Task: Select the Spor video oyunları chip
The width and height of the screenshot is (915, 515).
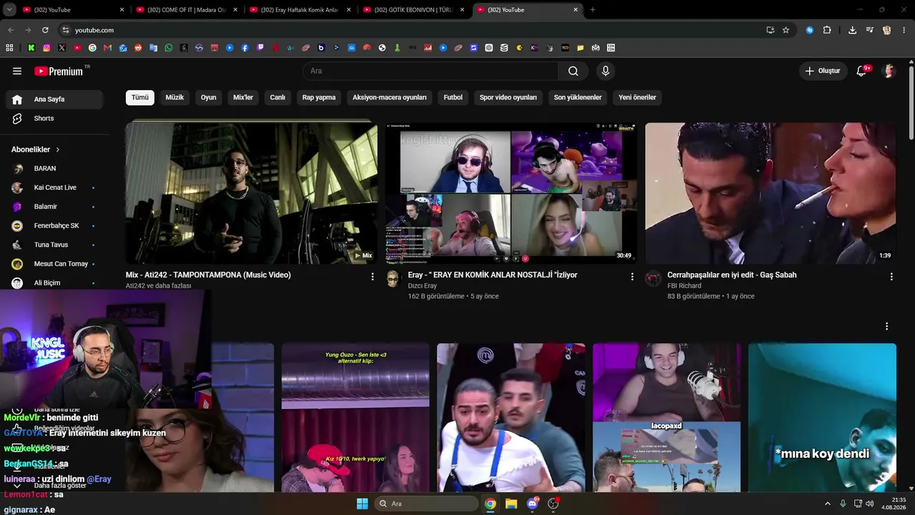Action: 508,97
